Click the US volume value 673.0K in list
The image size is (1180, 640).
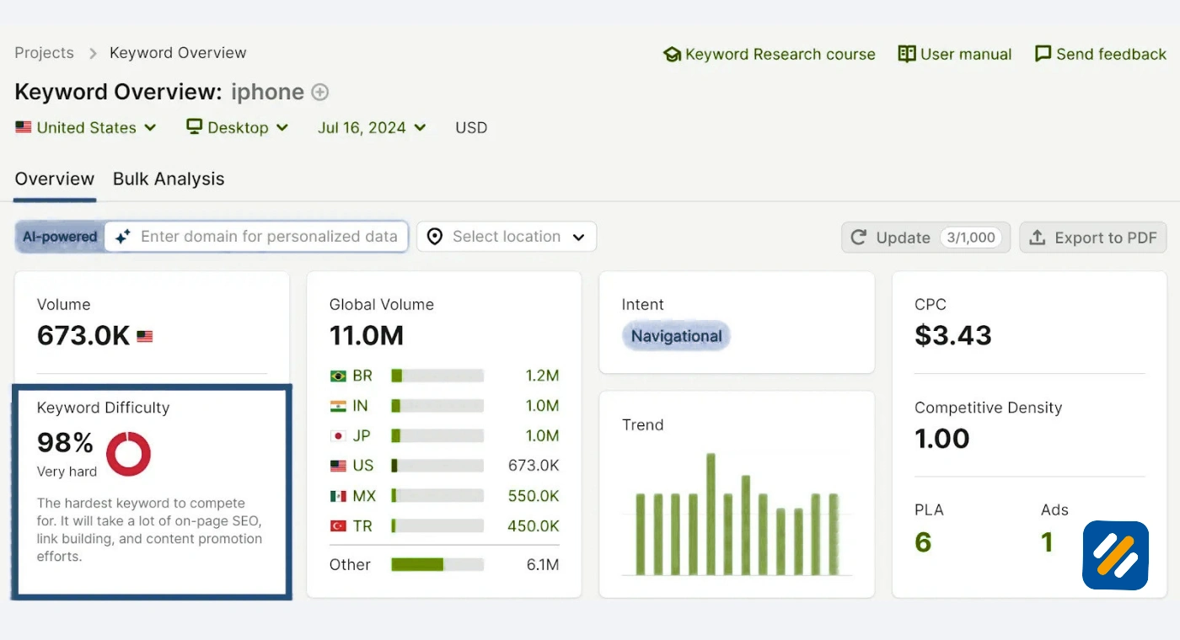pyautogui.click(x=534, y=466)
